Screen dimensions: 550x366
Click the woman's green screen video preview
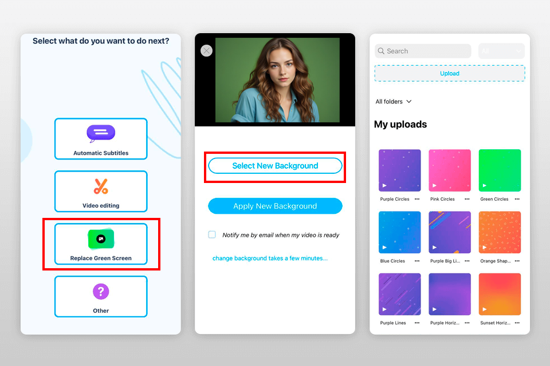coord(277,80)
